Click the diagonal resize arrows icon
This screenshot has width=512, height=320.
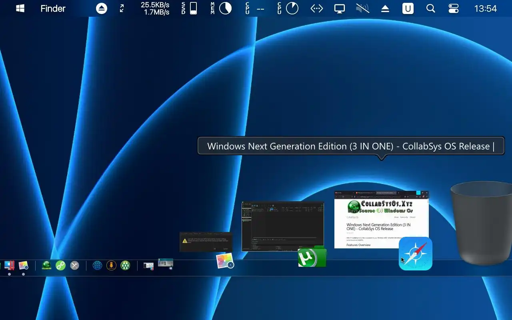click(122, 8)
